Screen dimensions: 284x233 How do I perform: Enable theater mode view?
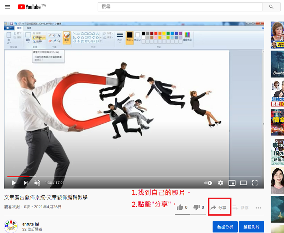[243, 183]
